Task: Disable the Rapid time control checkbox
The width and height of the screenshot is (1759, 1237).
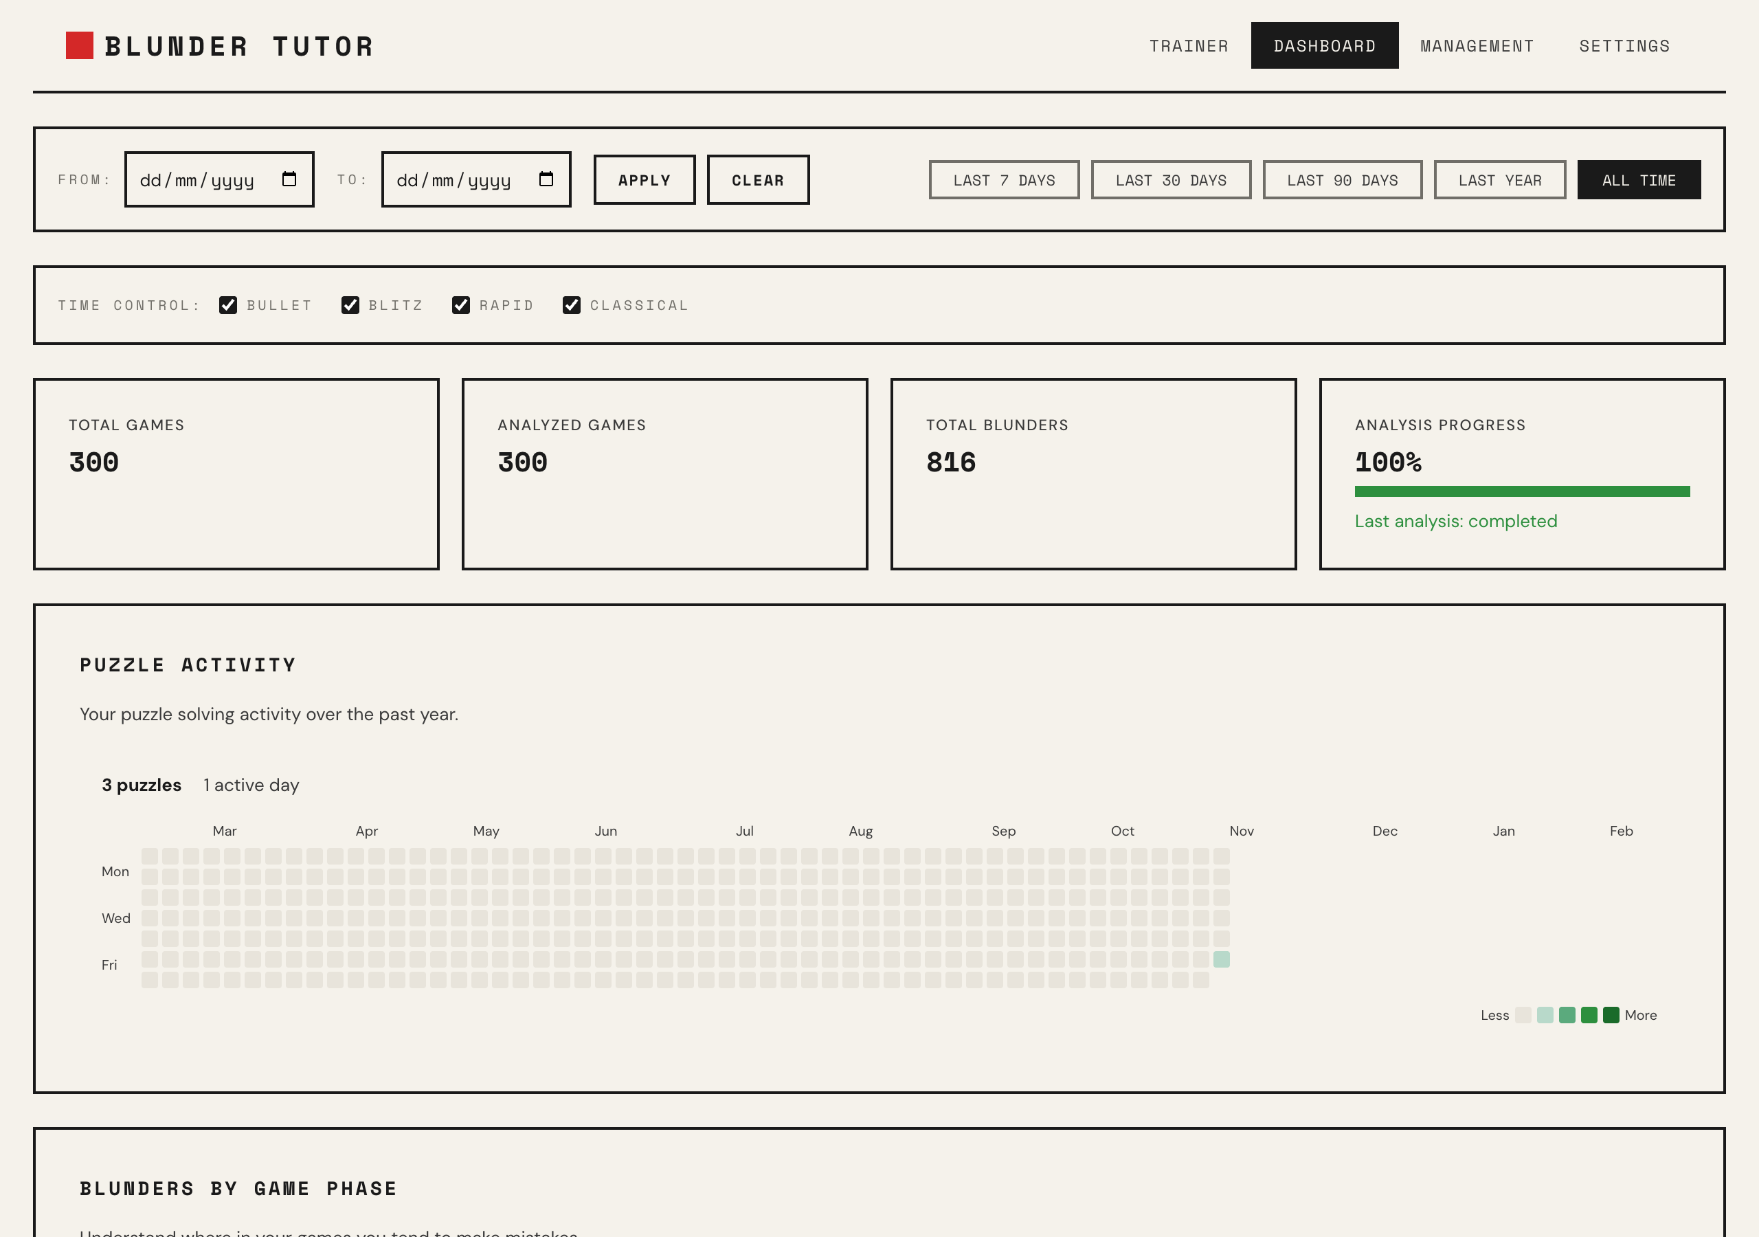Action: click(x=460, y=305)
